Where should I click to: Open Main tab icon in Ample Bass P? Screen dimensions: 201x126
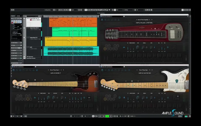point(13,70)
